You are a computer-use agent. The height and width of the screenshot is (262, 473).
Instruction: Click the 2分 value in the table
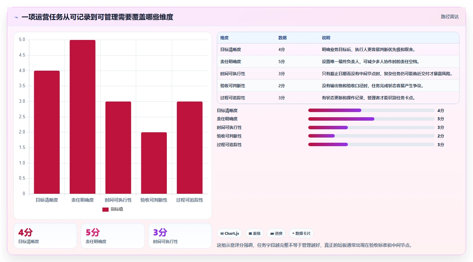click(282, 86)
